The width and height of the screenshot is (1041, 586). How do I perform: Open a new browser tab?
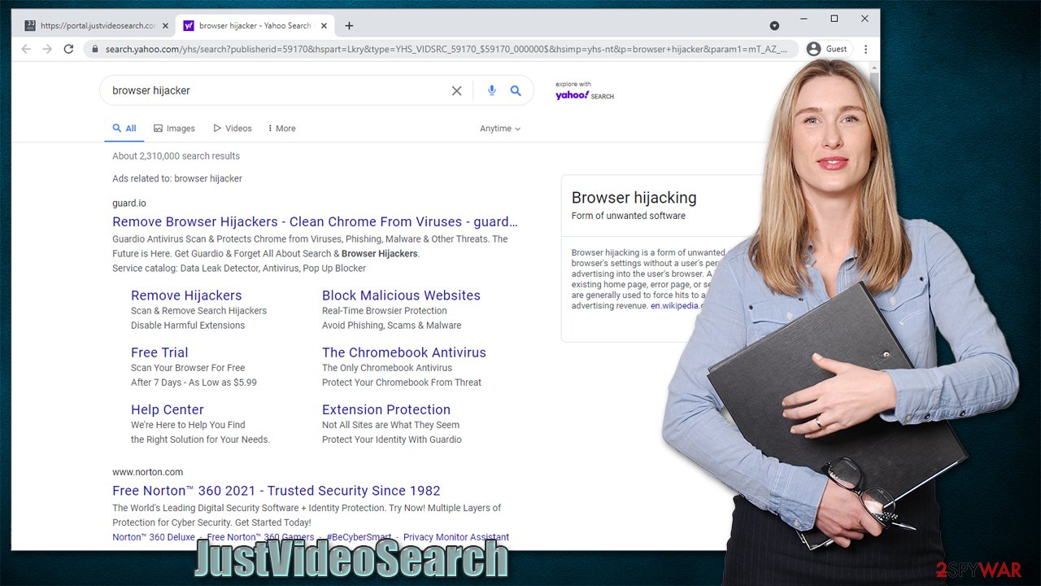point(349,26)
